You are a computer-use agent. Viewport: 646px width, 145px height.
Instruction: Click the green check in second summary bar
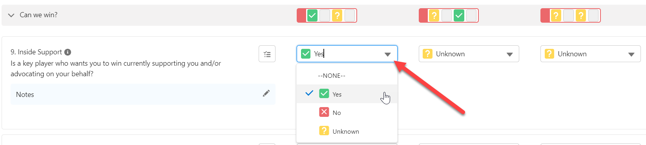click(x=459, y=16)
